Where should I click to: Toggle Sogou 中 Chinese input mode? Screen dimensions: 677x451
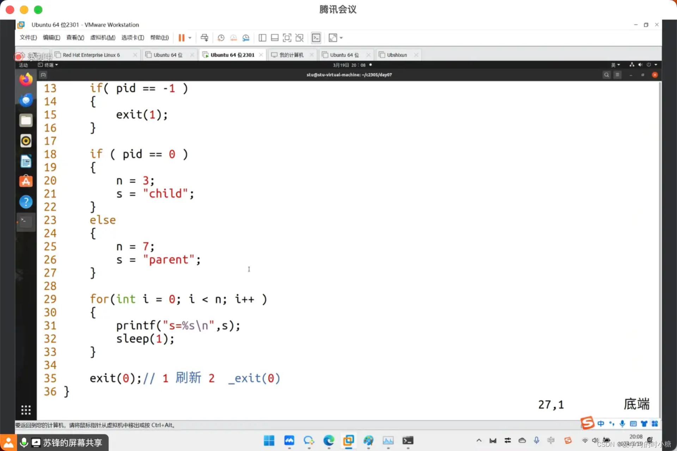[x=601, y=424]
